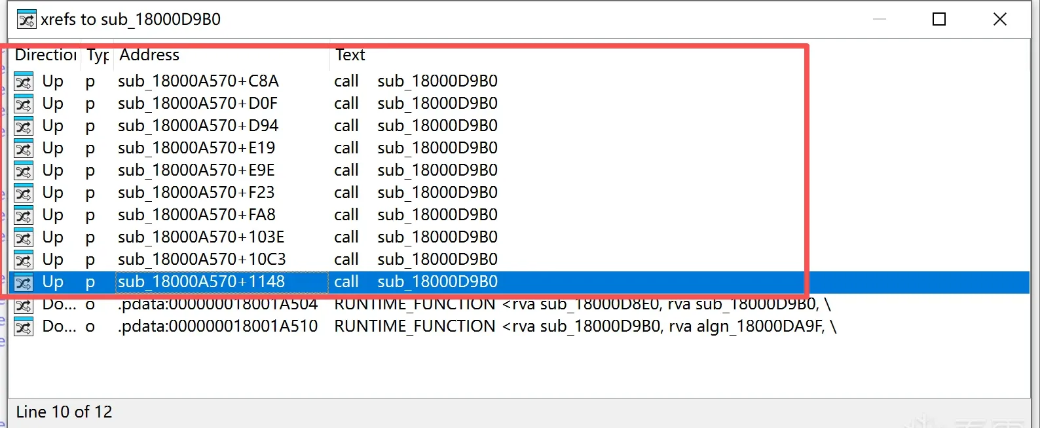The height and width of the screenshot is (428, 1040).
Task: Click the xrefs dialog title bar icon
Action: tap(26, 20)
